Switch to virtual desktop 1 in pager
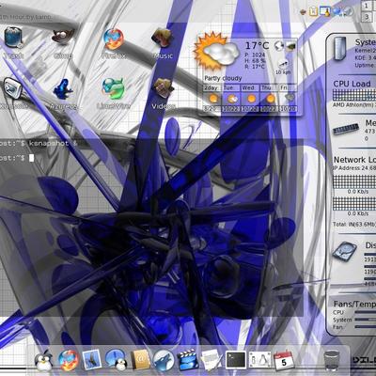The height and width of the screenshot is (376, 376). click(367, 6)
